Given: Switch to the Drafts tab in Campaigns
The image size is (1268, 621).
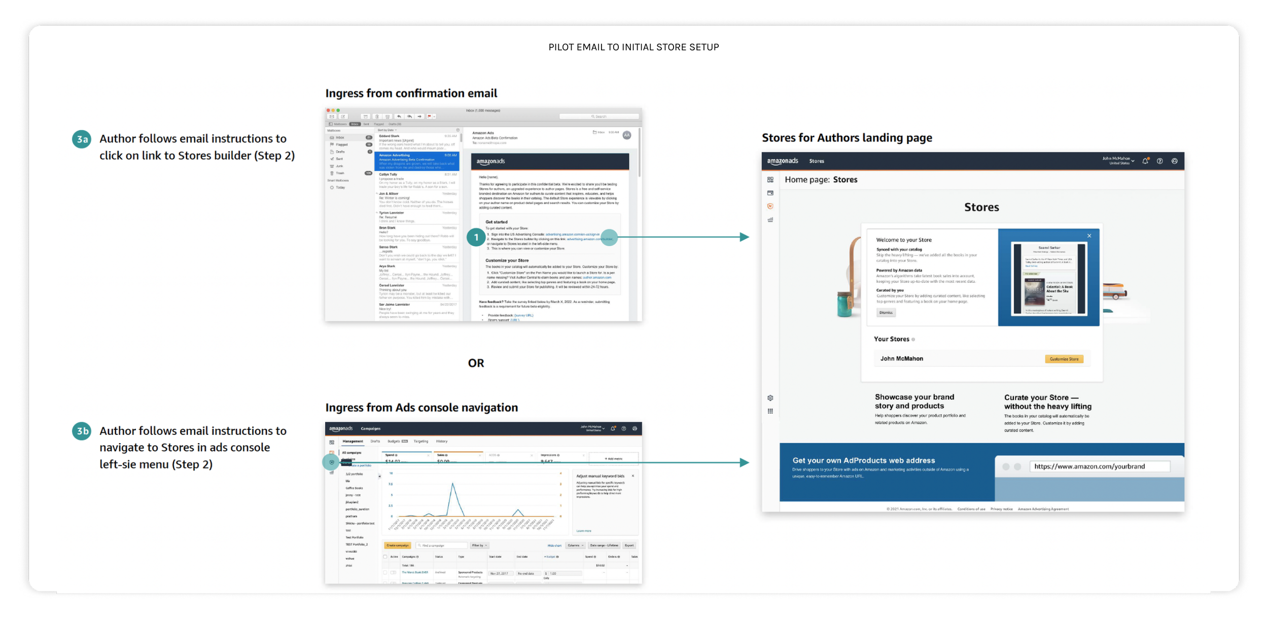Looking at the screenshot, I should click(375, 441).
